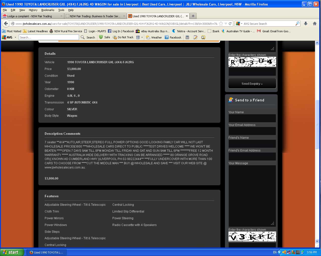Click the network disconnected tray icon
The width and height of the screenshot is (321, 256).
point(288,252)
